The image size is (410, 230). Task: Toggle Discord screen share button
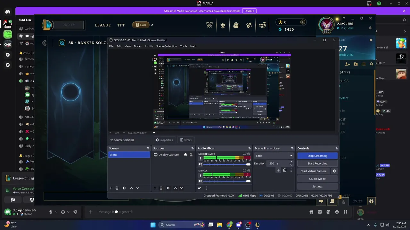point(32,200)
